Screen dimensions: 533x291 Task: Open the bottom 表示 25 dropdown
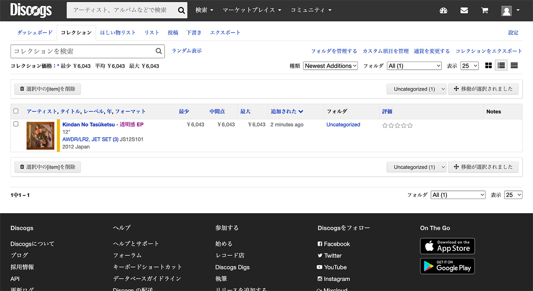pos(513,195)
